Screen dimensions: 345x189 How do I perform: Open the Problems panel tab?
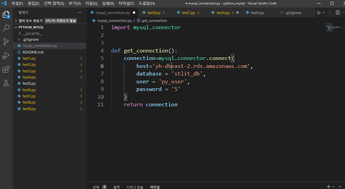coord(96,187)
